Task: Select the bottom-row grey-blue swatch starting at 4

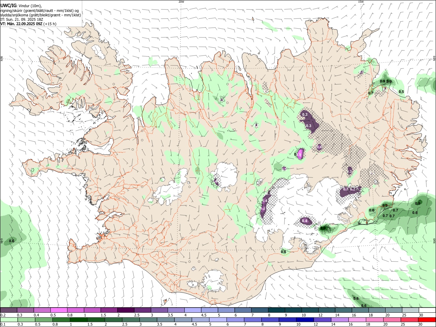Action: pos(183,320)
